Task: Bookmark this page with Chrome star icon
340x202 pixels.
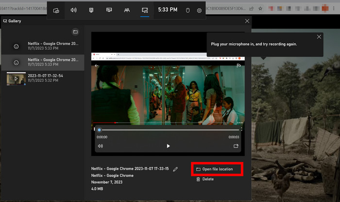Action: [260, 9]
